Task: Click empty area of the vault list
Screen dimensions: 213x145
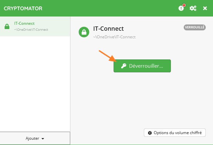Action: tap(35, 83)
